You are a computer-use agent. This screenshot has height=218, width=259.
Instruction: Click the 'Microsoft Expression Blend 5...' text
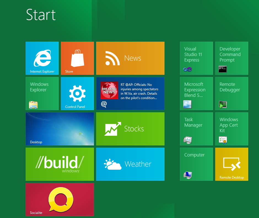coord(195,90)
